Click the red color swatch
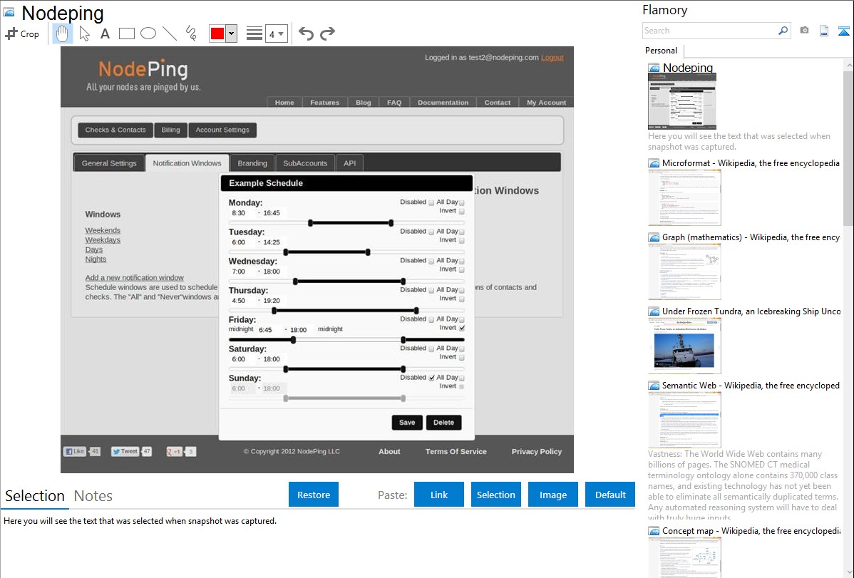 217,33
